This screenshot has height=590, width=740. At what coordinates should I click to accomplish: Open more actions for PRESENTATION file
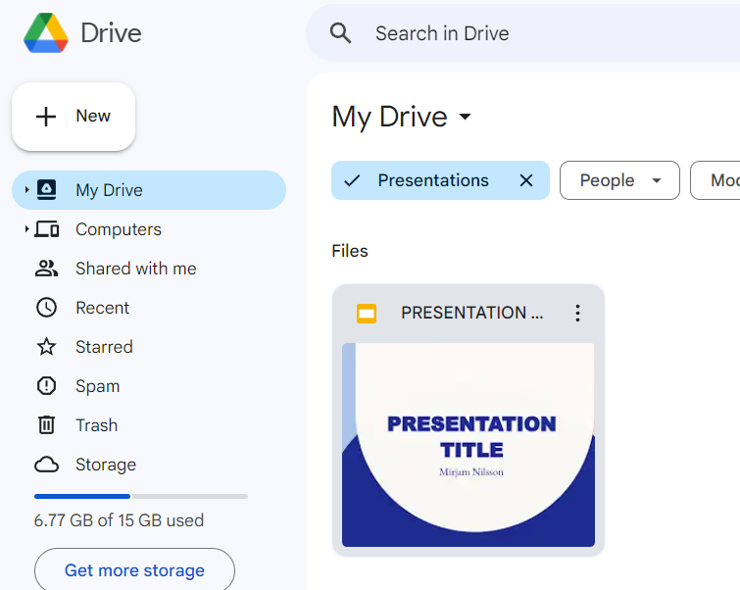[x=577, y=314]
